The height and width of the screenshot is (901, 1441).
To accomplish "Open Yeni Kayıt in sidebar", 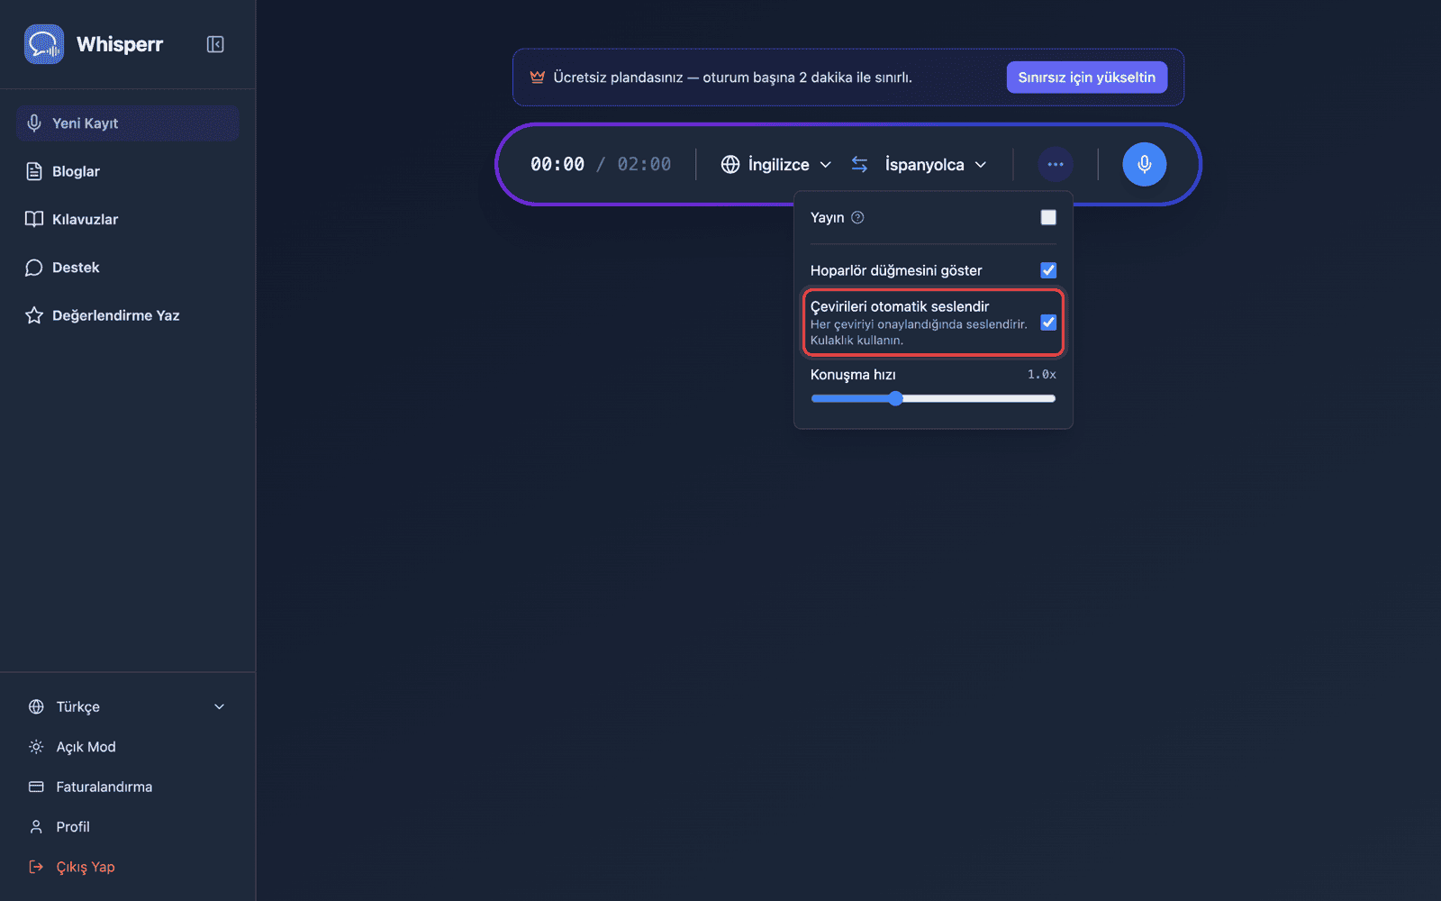I will 127,123.
